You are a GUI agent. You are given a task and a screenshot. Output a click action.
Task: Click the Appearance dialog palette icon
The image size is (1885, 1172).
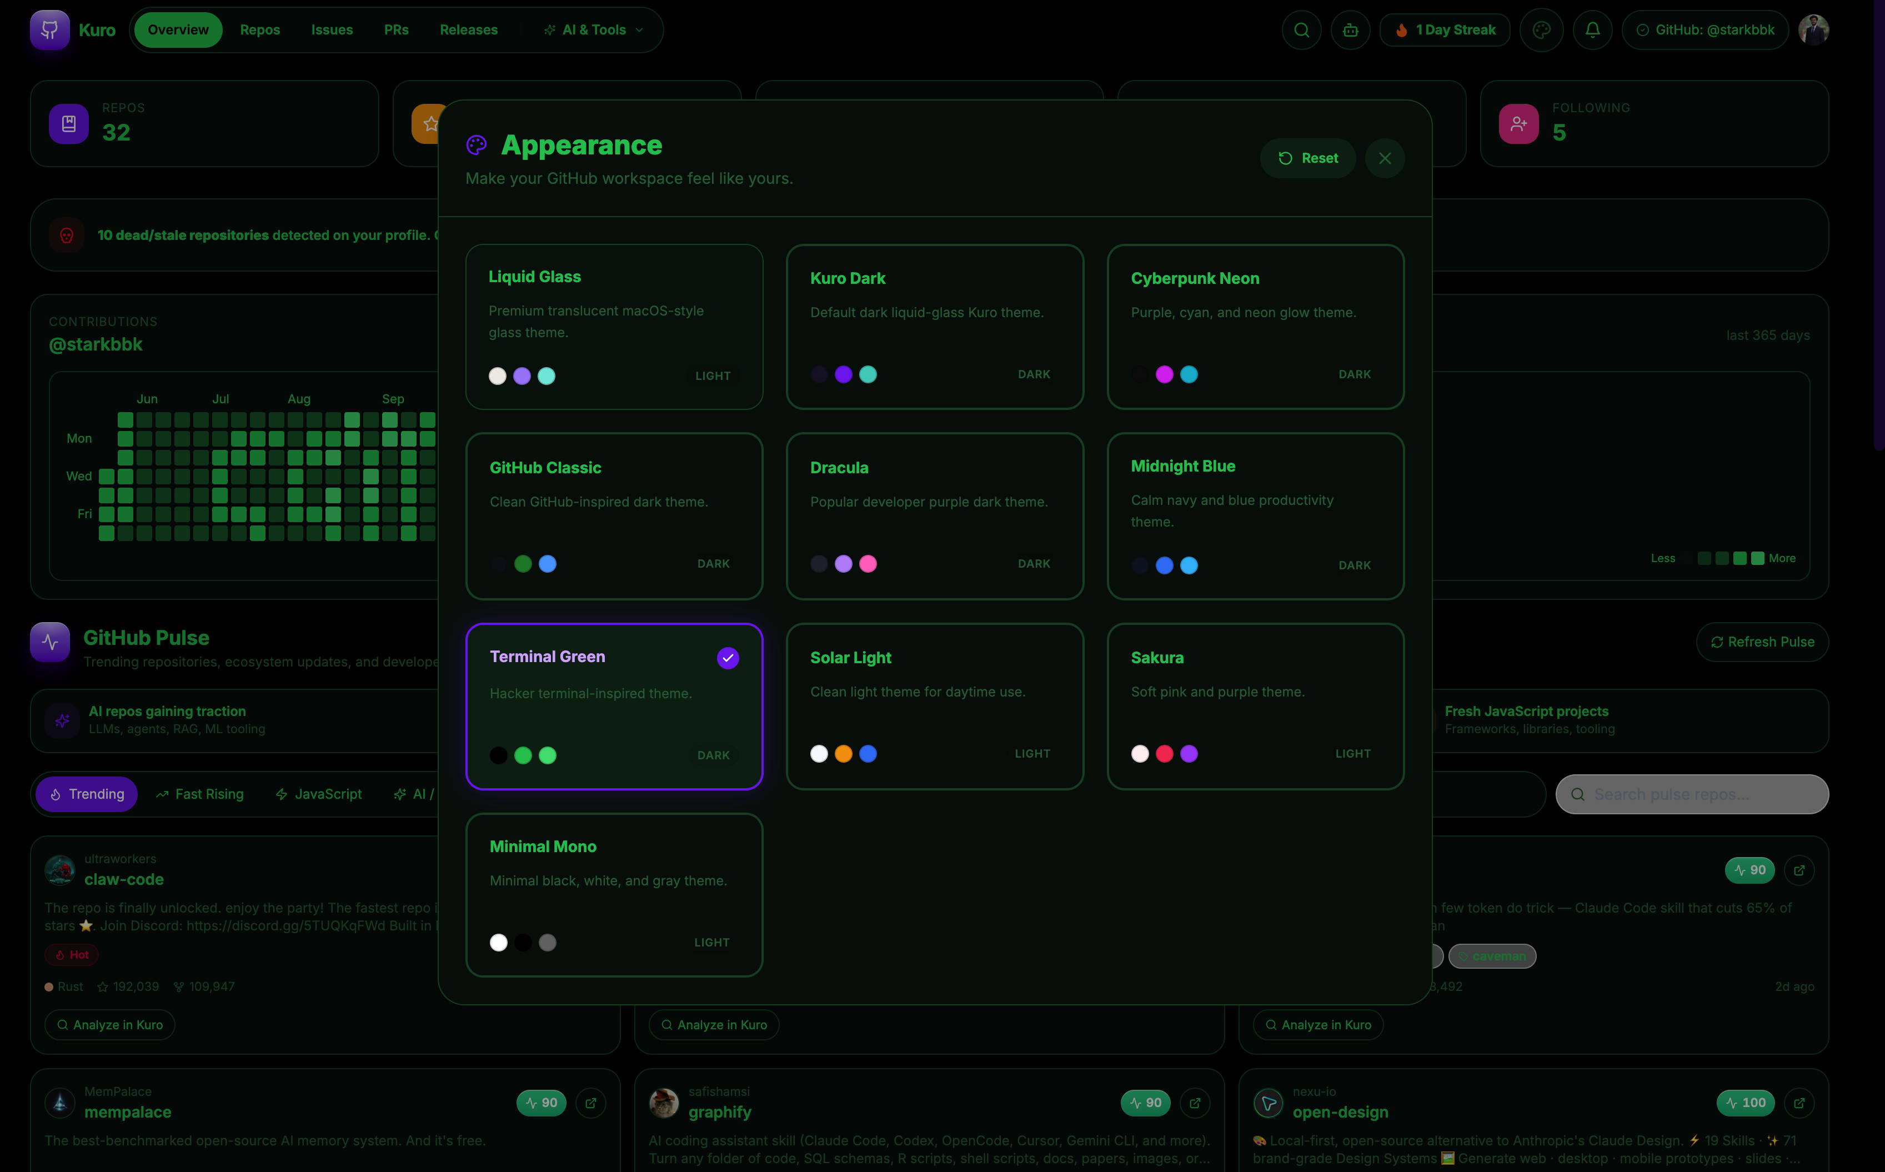coord(477,144)
